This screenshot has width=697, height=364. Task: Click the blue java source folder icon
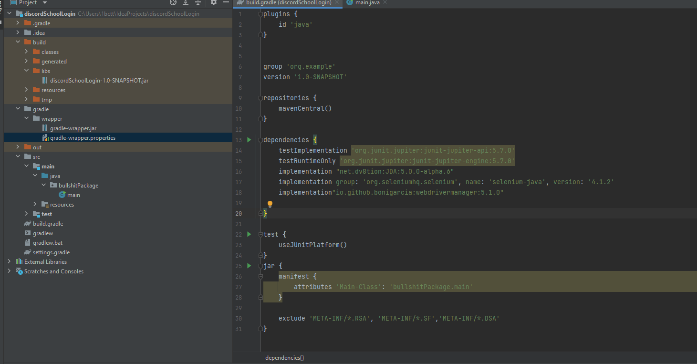[45, 176]
